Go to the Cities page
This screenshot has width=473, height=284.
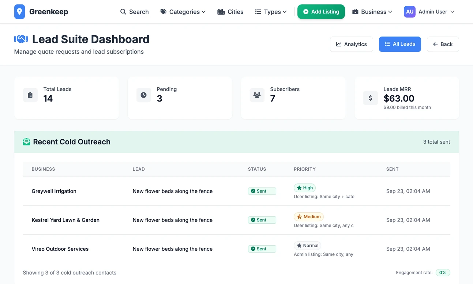tap(230, 12)
